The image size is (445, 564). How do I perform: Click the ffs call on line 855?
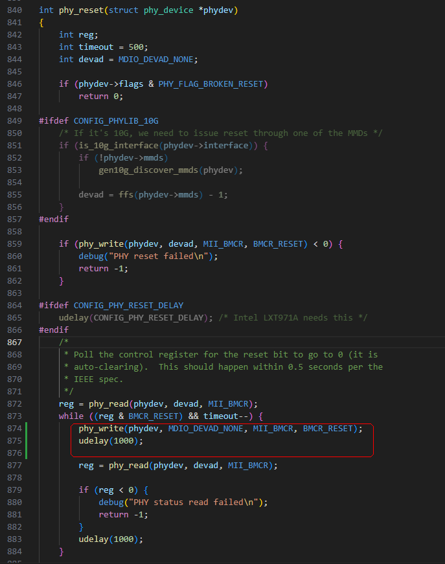tap(126, 195)
